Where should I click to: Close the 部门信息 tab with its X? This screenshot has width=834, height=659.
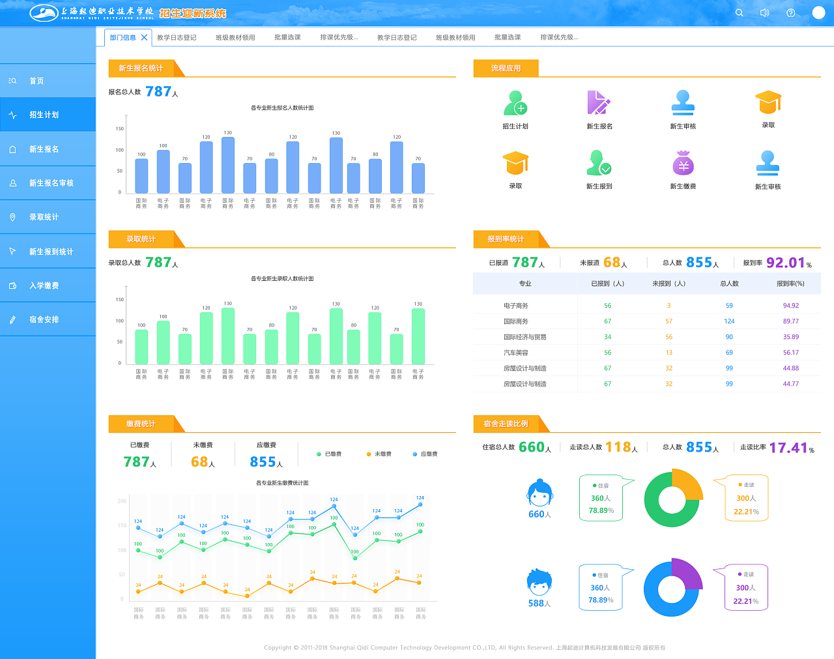click(144, 37)
